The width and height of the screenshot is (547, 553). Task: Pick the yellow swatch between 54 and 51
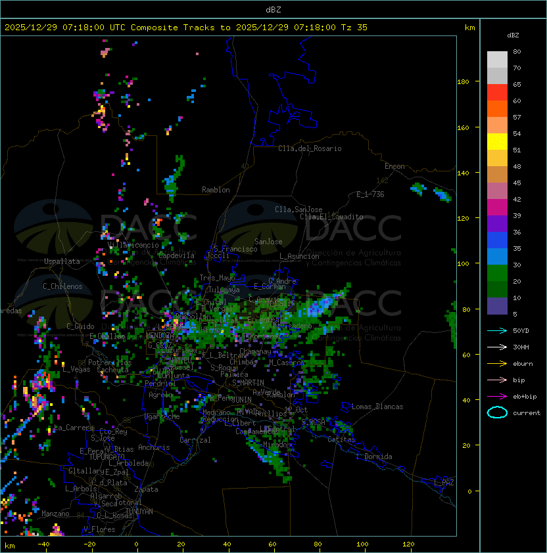[497, 141]
